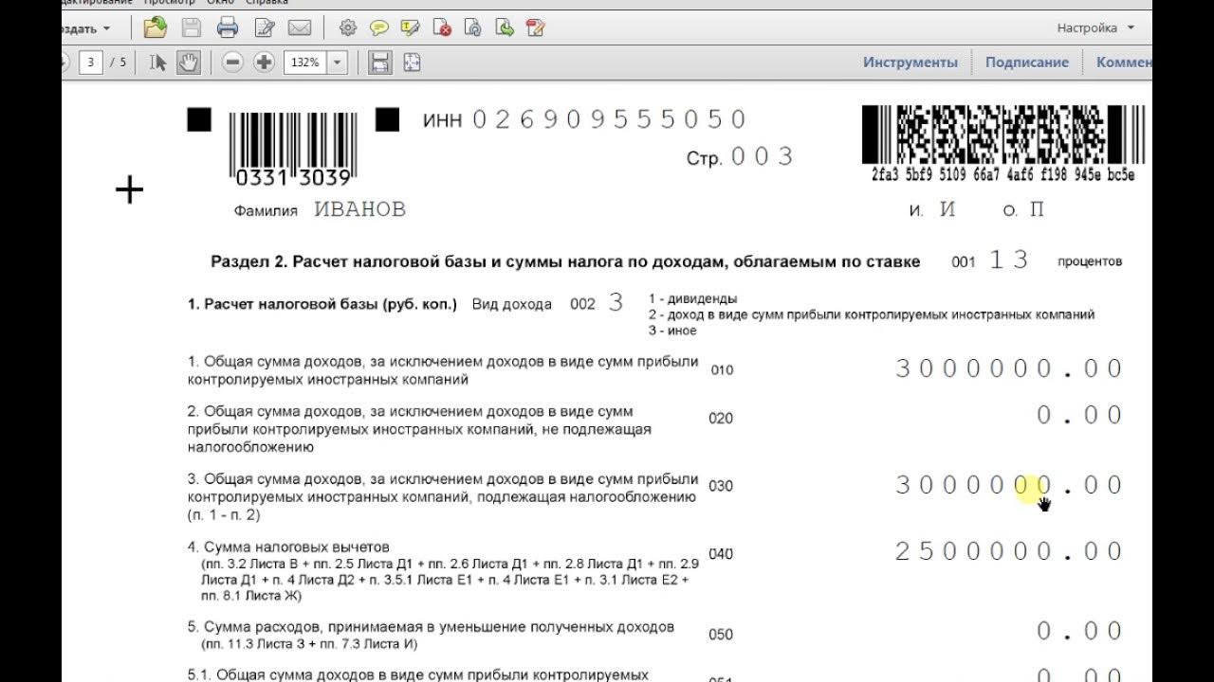Open settings with the gear icon

(x=348, y=27)
